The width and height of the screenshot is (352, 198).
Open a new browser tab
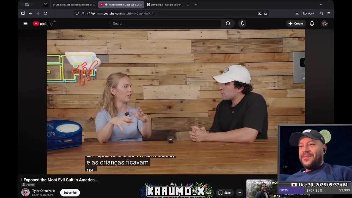click(196, 5)
